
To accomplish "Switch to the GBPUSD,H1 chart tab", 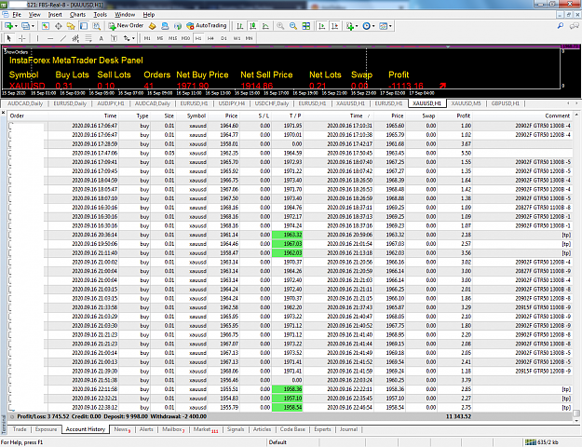I will coord(505,103).
